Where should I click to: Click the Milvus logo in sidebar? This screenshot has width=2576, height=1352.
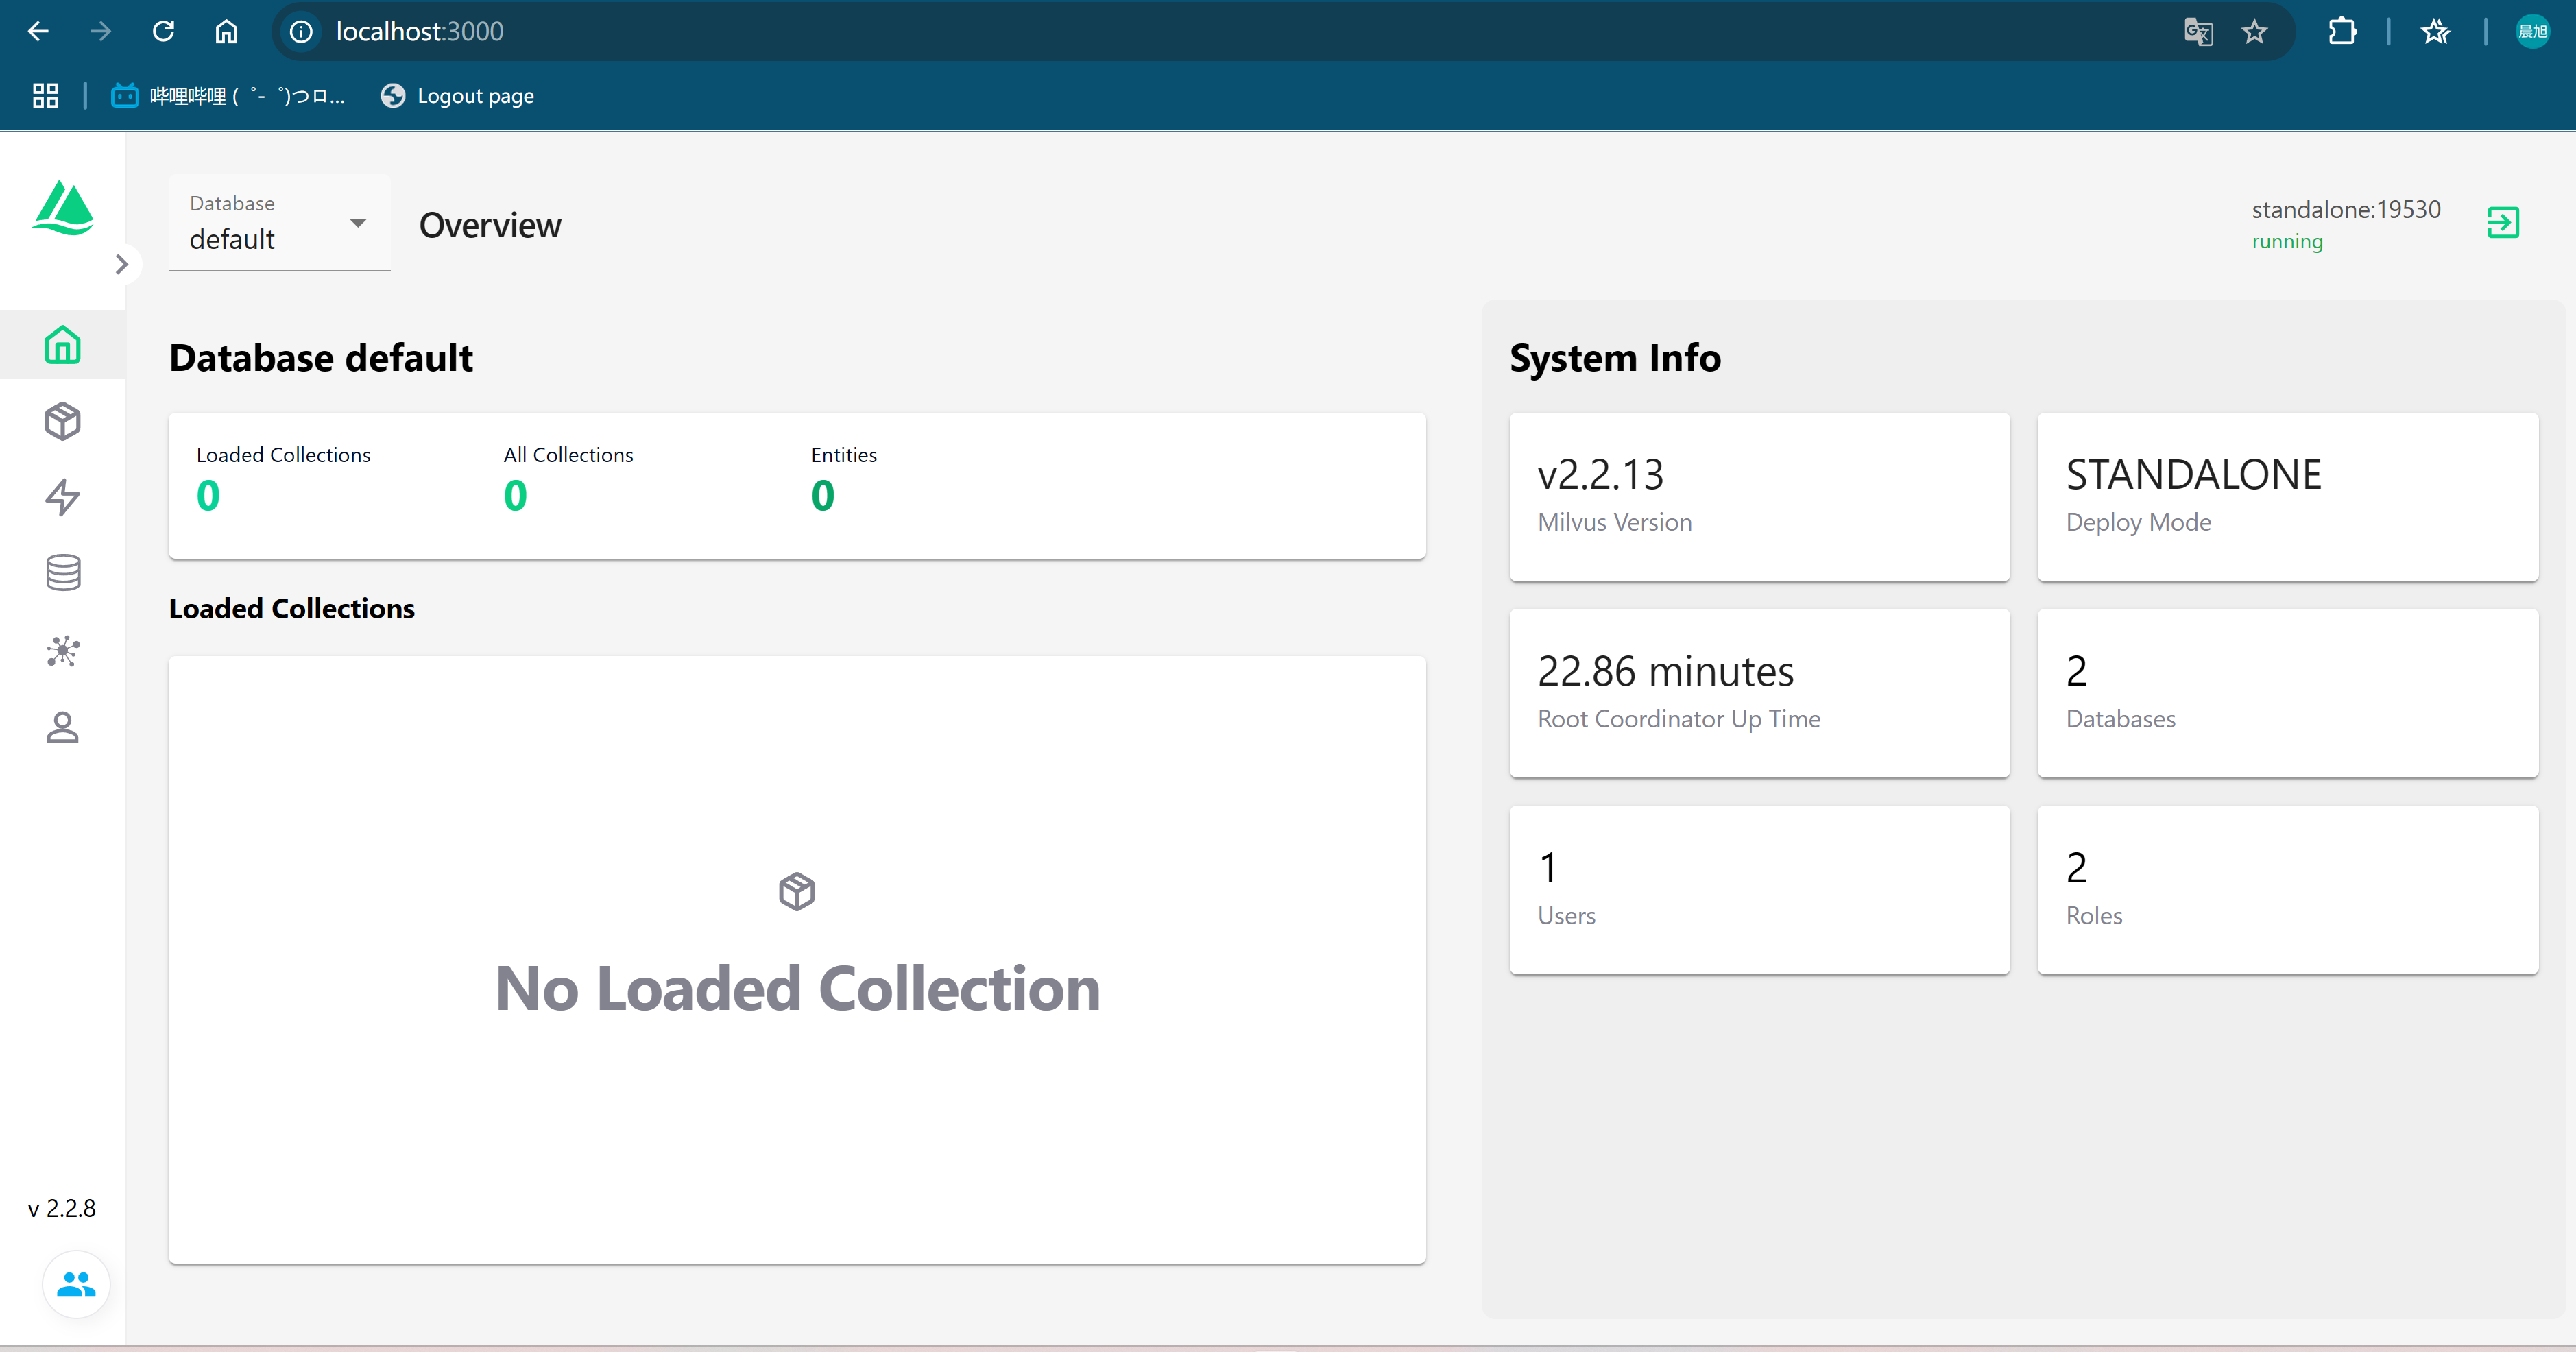(63, 208)
